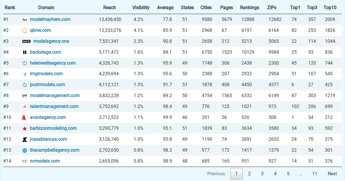This screenshot has width=345, height=181.
Task: Go to page 2 of results
Action: [x=250, y=174]
